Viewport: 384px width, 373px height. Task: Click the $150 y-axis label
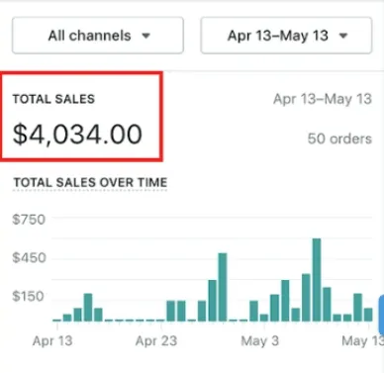(29, 296)
